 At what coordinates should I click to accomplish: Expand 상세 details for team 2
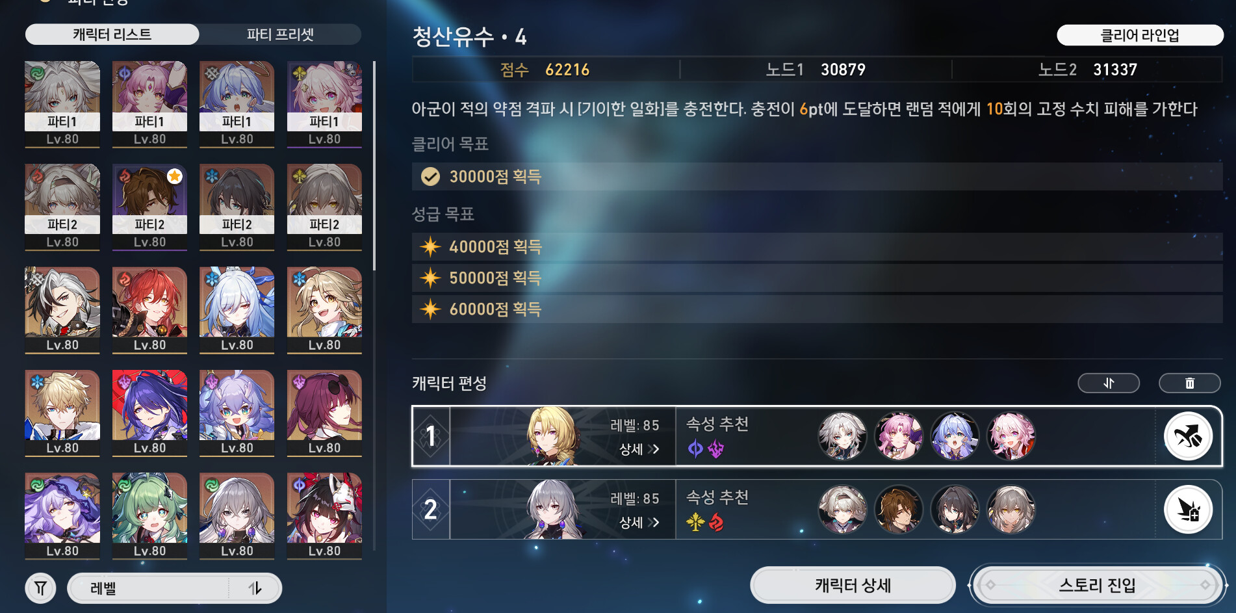click(639, 523)
